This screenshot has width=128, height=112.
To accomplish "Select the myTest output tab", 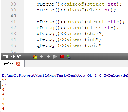I will pyautogui.click(x=9, y=64).
